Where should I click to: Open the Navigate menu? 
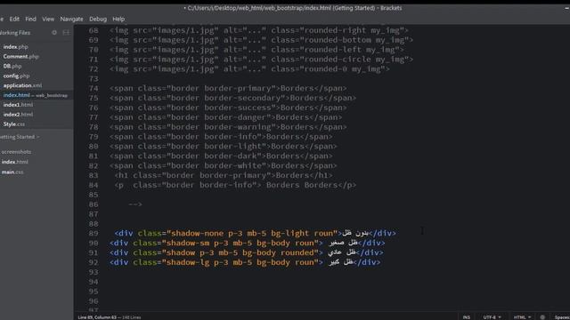point(71,19)
